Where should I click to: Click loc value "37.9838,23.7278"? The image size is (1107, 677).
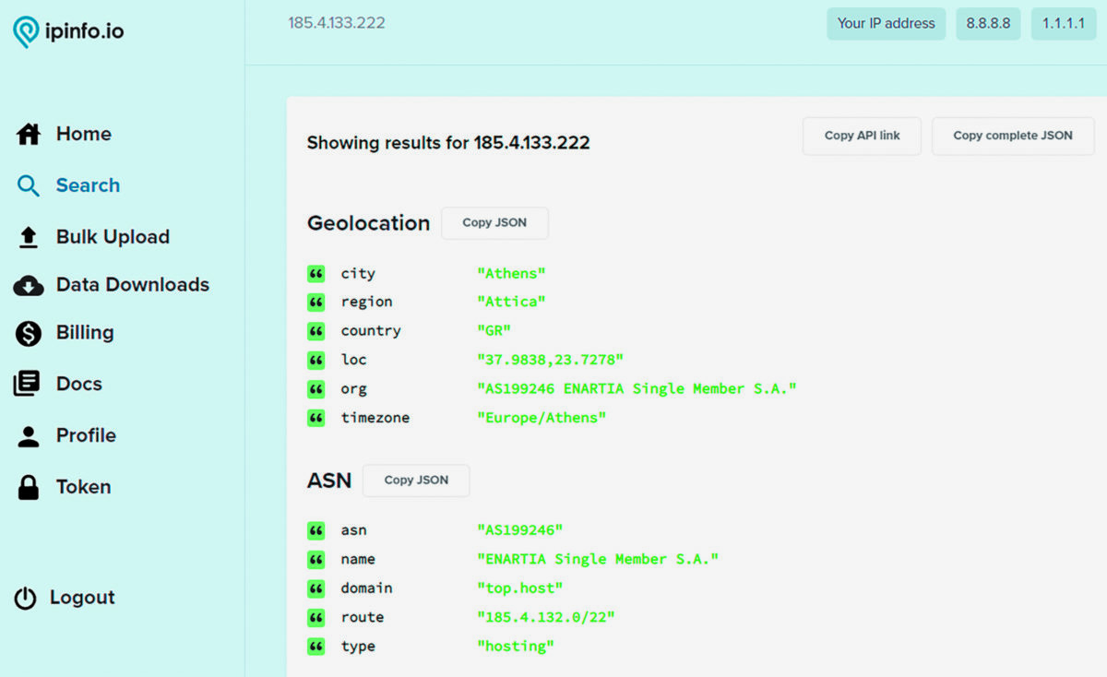pos(551,361)
